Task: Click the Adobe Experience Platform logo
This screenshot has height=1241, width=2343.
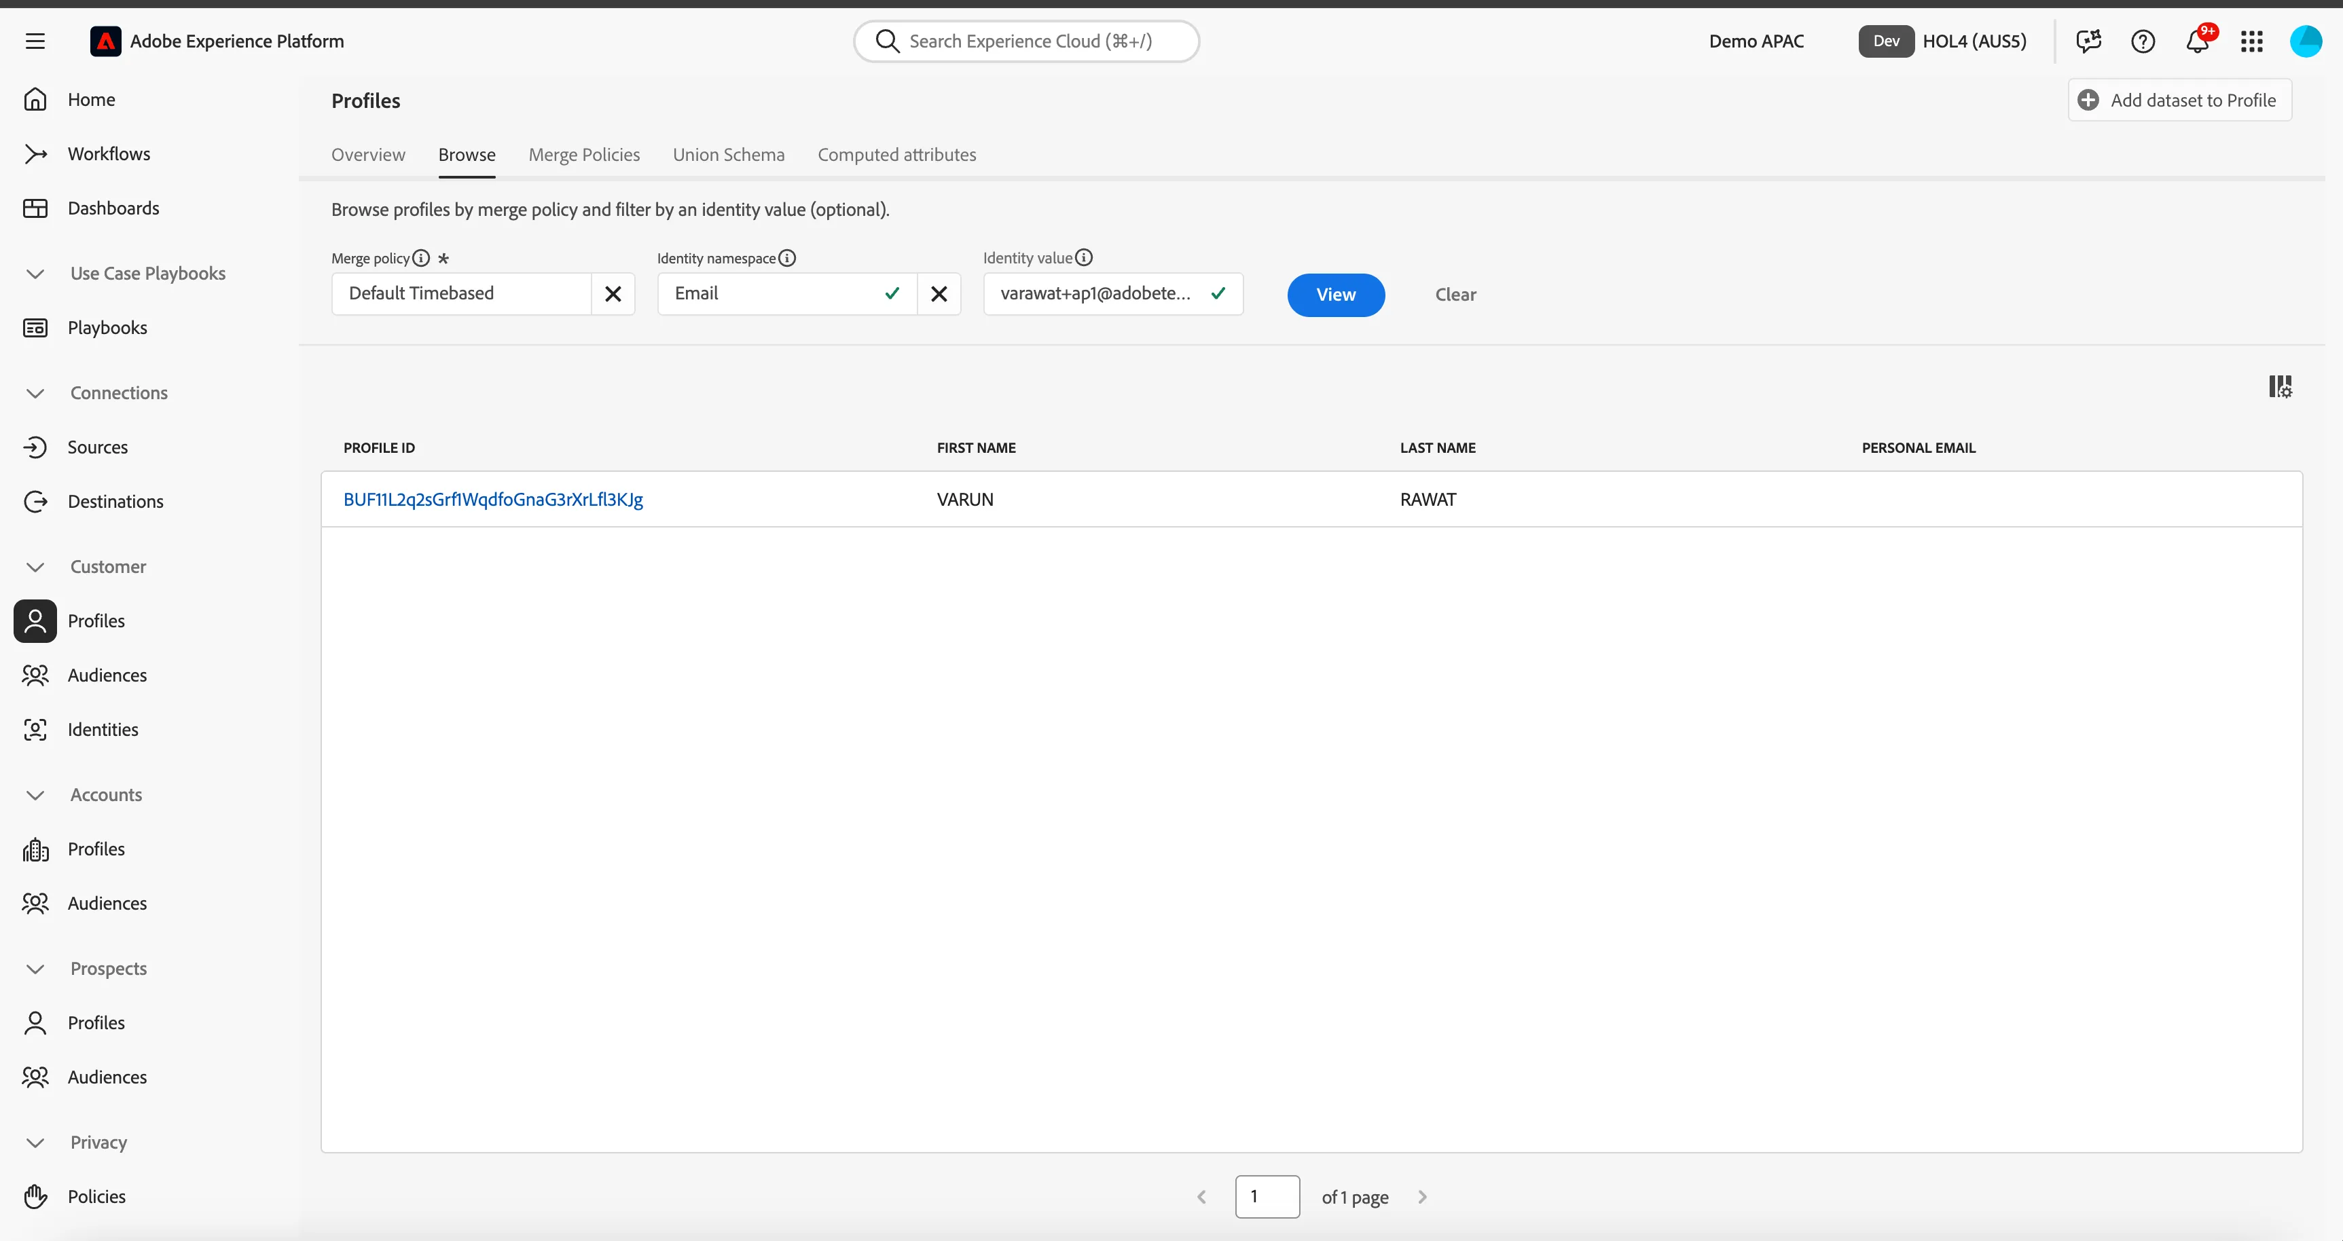Action: point(105,41)
